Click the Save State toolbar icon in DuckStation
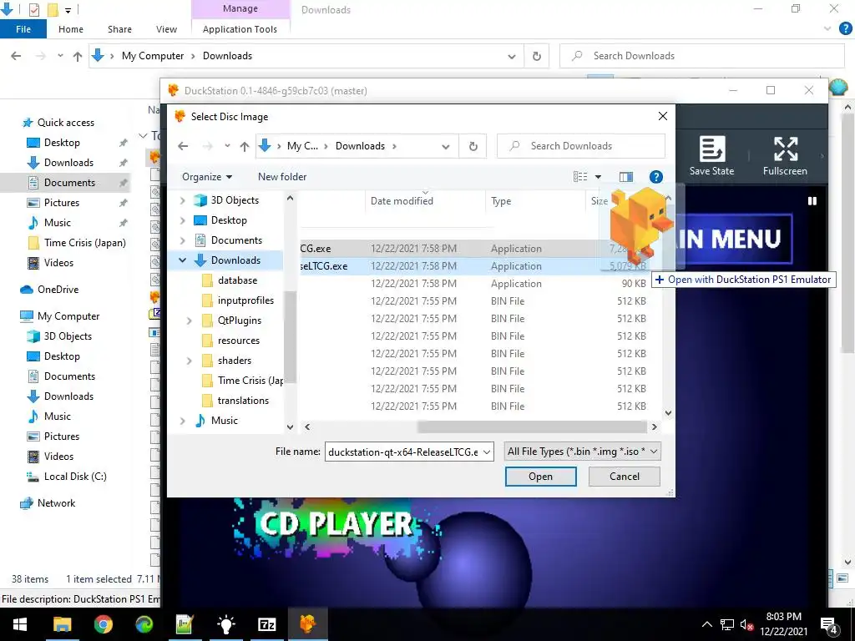855x641 pixels. pyautogui.click(x=711, y=156)
